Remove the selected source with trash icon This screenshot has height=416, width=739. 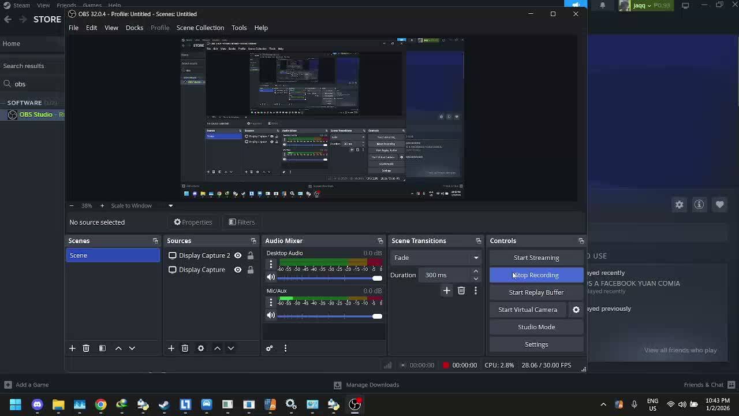(x=185, y=348)
